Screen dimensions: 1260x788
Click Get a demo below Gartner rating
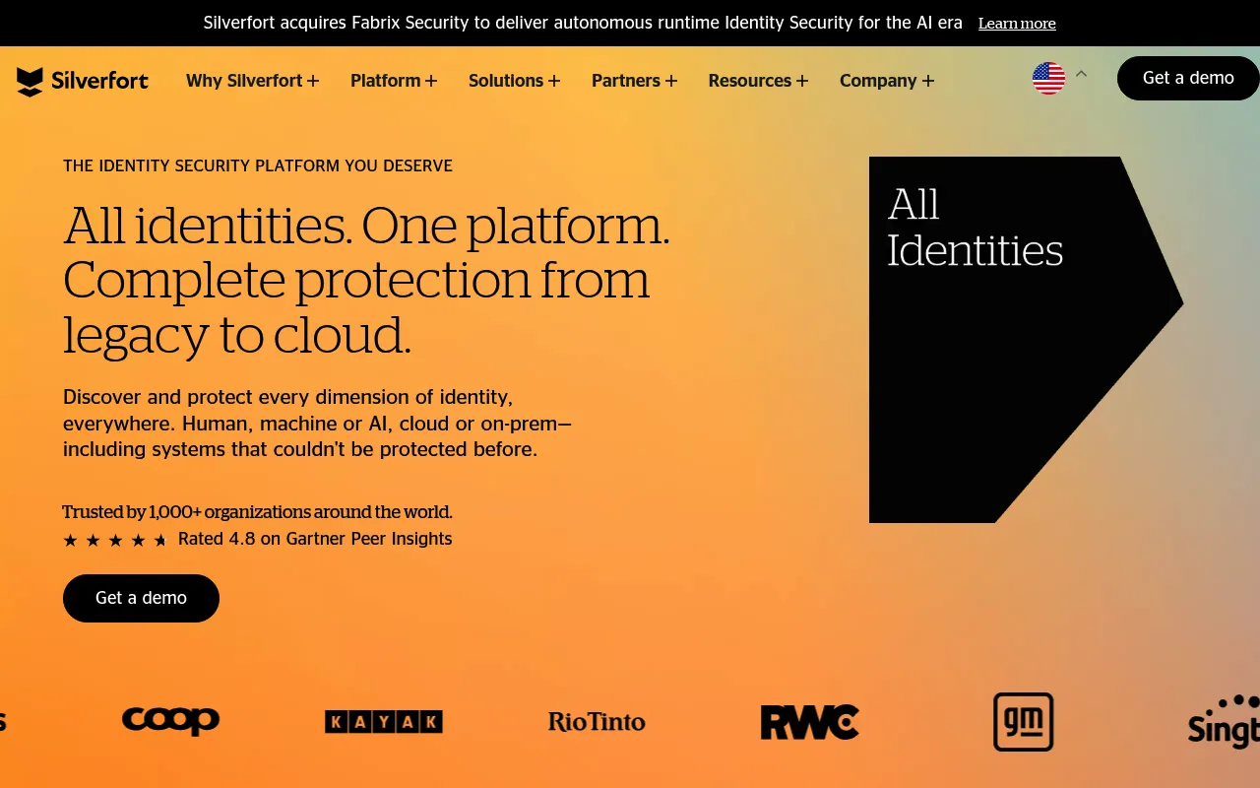point(141,598)
